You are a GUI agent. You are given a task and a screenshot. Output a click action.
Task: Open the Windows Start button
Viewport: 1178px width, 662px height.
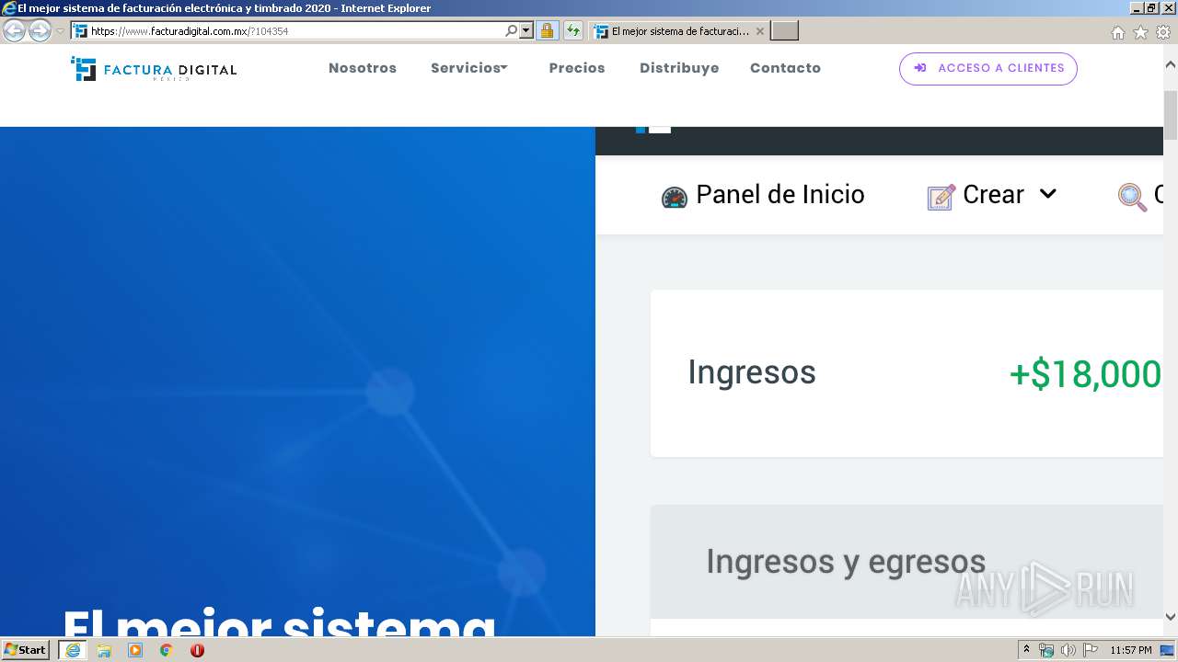click(25, 650)
